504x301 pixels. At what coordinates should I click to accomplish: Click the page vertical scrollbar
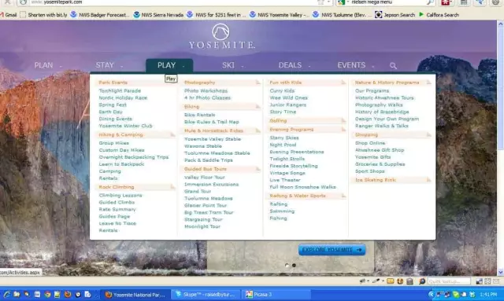click(501, 148)
